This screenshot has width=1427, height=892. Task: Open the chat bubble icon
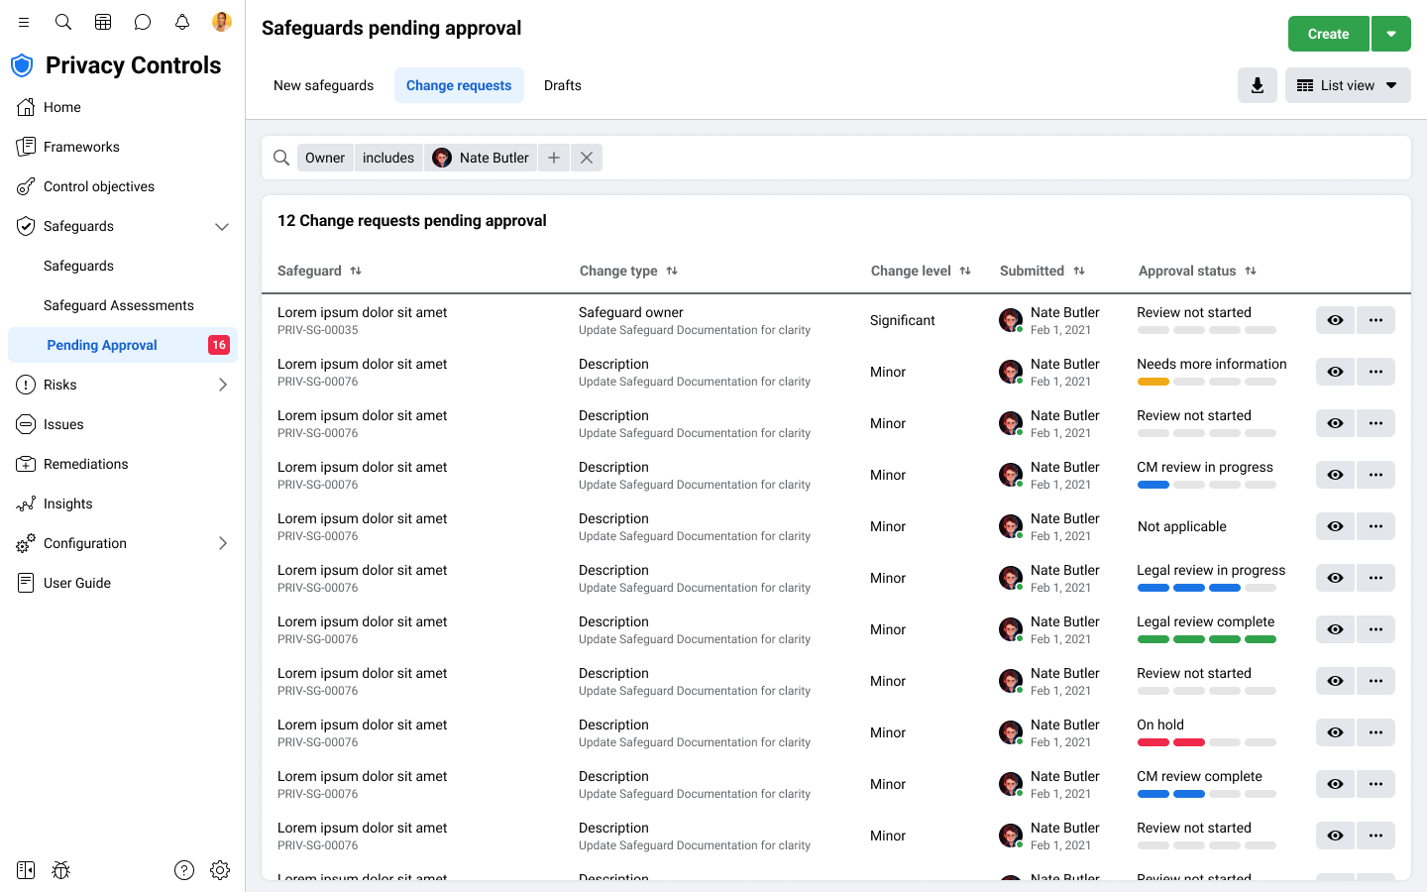[143, 22]
